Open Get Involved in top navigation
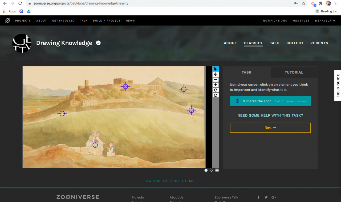The image size is (341, 202). click(63, 20)
